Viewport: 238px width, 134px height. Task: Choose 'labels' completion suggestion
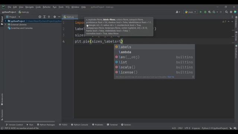click(154, 47)
